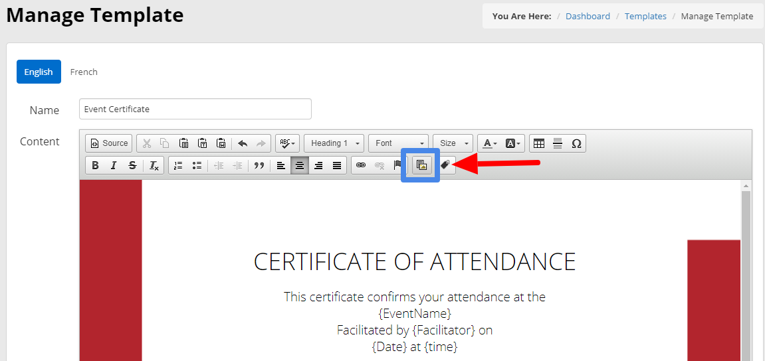The height and width of the screenshot is (361, 765).
Task: Click the Copy icon
Action: 165,143
